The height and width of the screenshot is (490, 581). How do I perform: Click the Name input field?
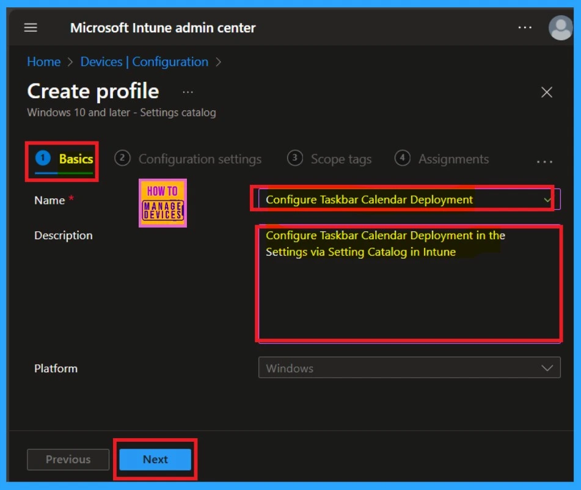pyautogui.click(x=409, y=200)
